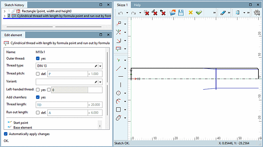Image resolution: width=263 pixels, height=147 pixels.
Task: Select the trim lines tool icon
Action: 119,32
